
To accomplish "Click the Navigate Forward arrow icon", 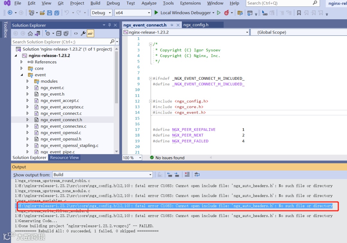I will (x=21, y=13).
